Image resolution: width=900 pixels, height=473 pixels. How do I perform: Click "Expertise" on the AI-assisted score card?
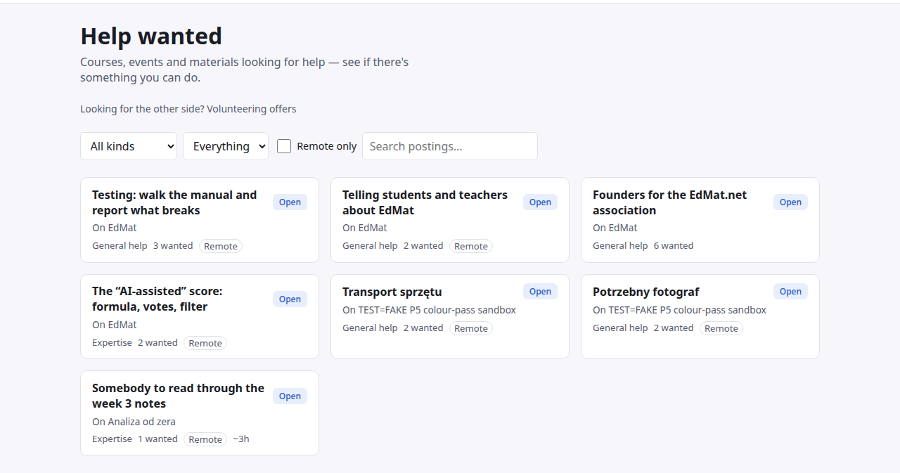(112, 343)
